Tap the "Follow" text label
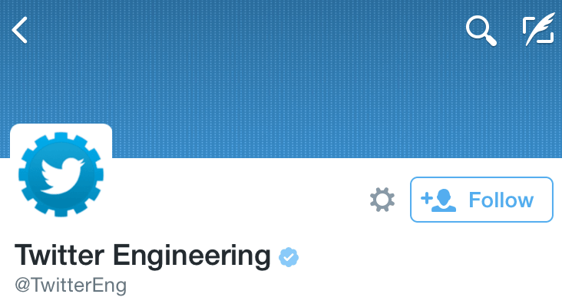 click(501, 200)
